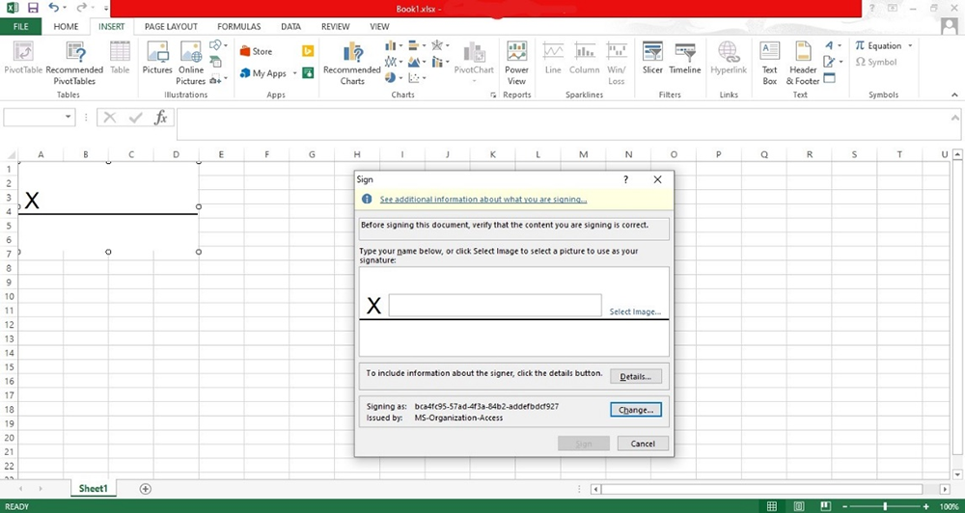Click the zoom slider in status bar
Image resolution: width=965 pixels, height=513 pixels.
[x=885, y=505]
